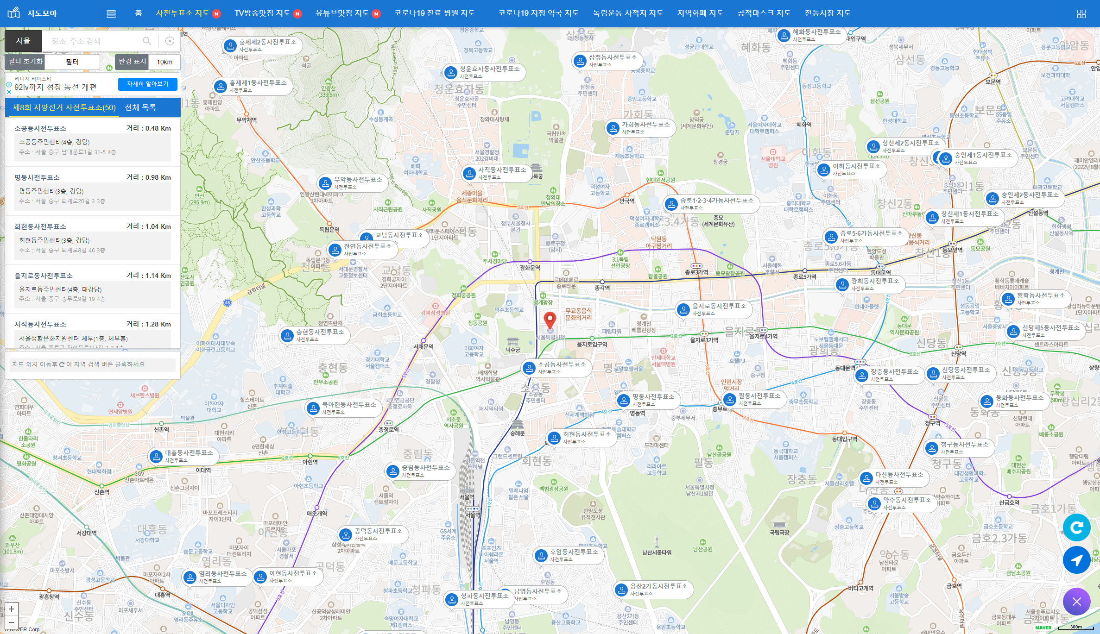The image size is (1100, 634).
Task: Open ad info icon beside banner
Action: coord(9,84)
